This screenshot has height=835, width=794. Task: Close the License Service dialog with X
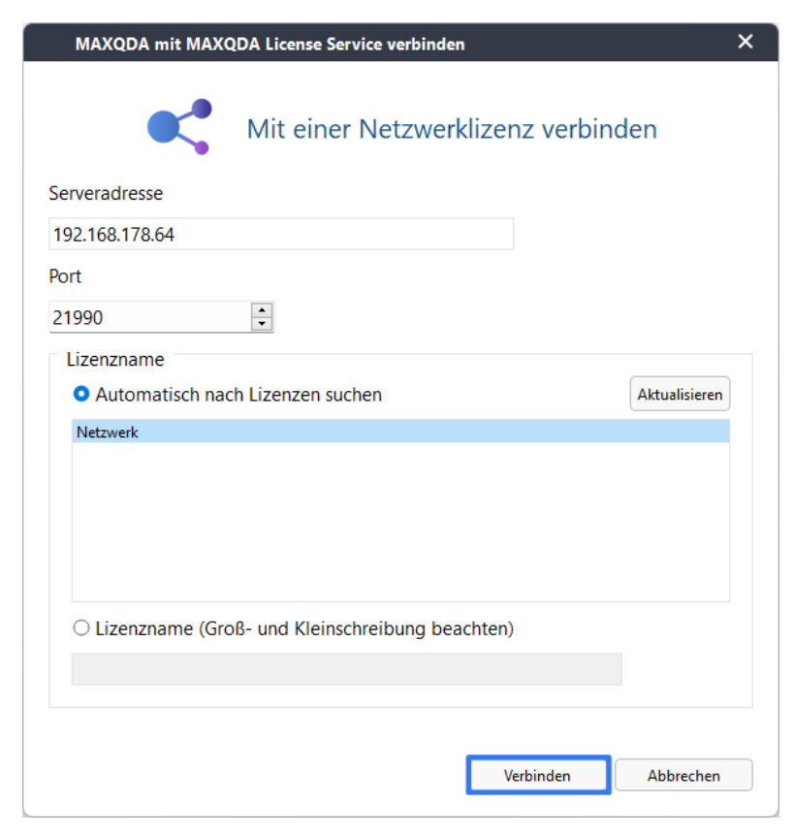[745, 42]
